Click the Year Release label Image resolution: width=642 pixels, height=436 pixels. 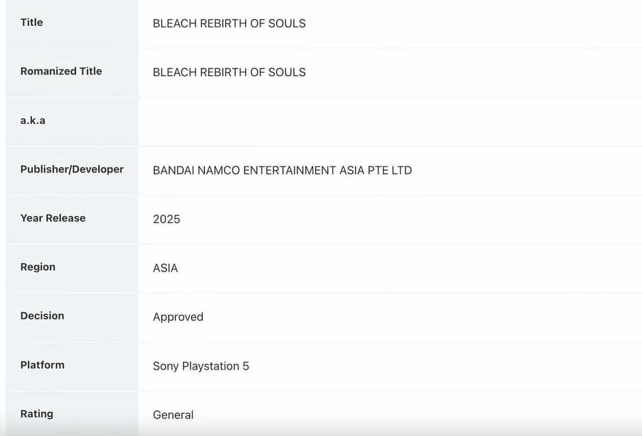point(53,218)
